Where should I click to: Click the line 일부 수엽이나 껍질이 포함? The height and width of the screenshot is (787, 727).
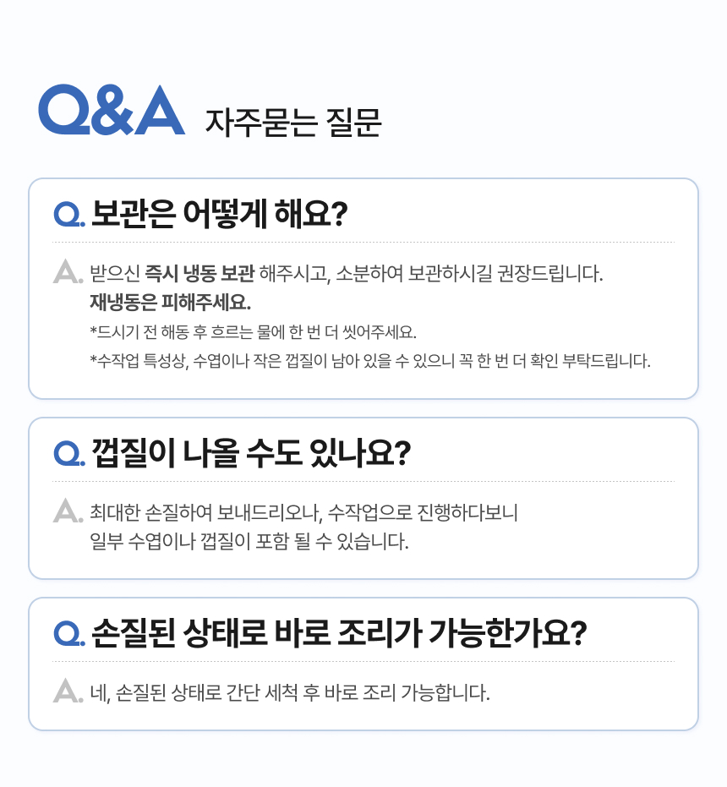[249, 541]
